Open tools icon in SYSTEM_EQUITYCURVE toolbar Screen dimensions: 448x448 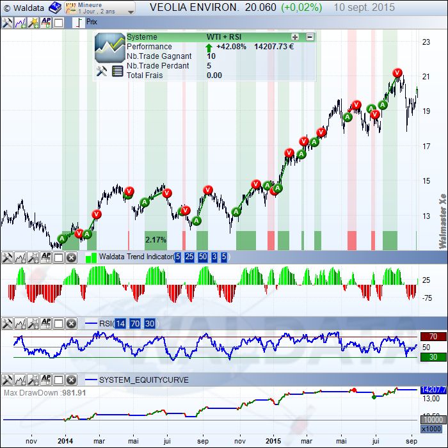point(7,380)
